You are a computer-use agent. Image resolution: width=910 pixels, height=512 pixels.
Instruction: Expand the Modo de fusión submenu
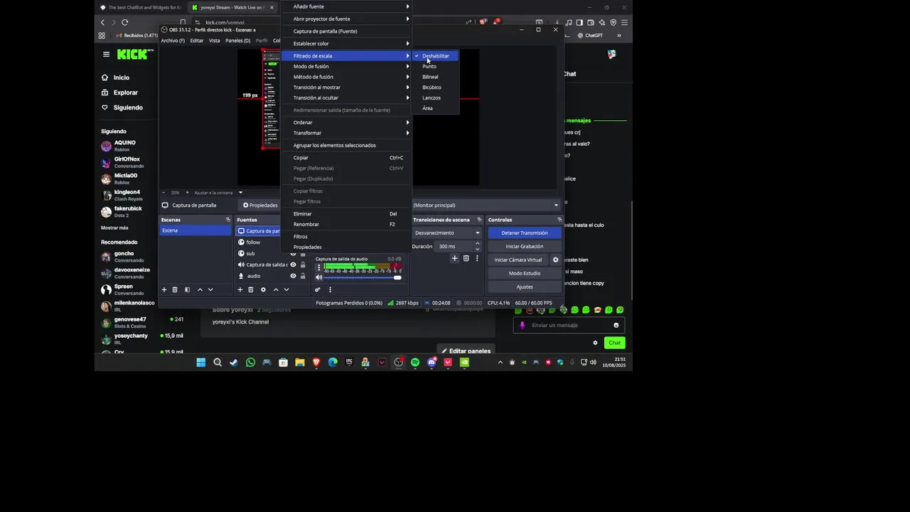346,66
